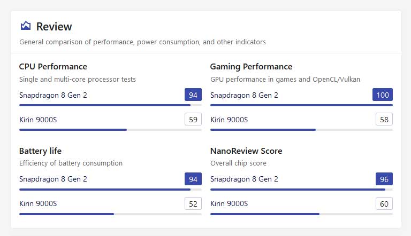
Task: Click Snapdragon 8 Gen 2 gaming score 100 badge
Action: click(383, 95)
